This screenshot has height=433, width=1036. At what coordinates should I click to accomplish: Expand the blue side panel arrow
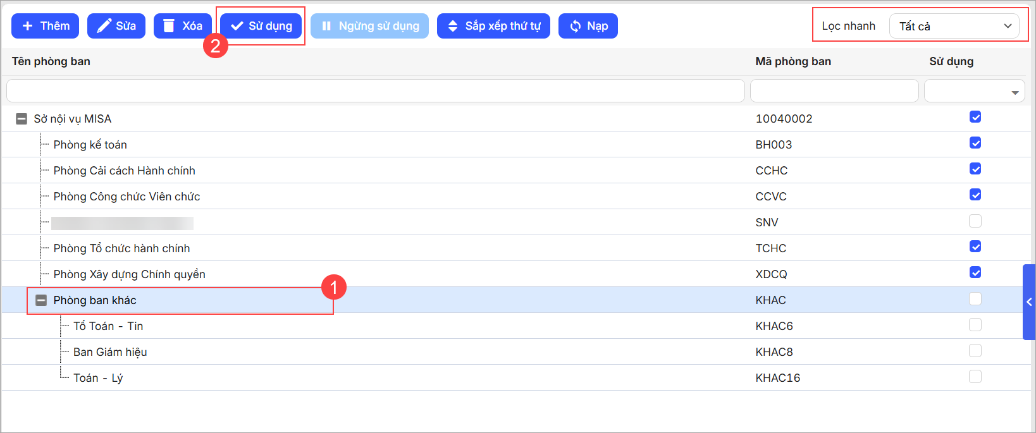coord(1029,302)
